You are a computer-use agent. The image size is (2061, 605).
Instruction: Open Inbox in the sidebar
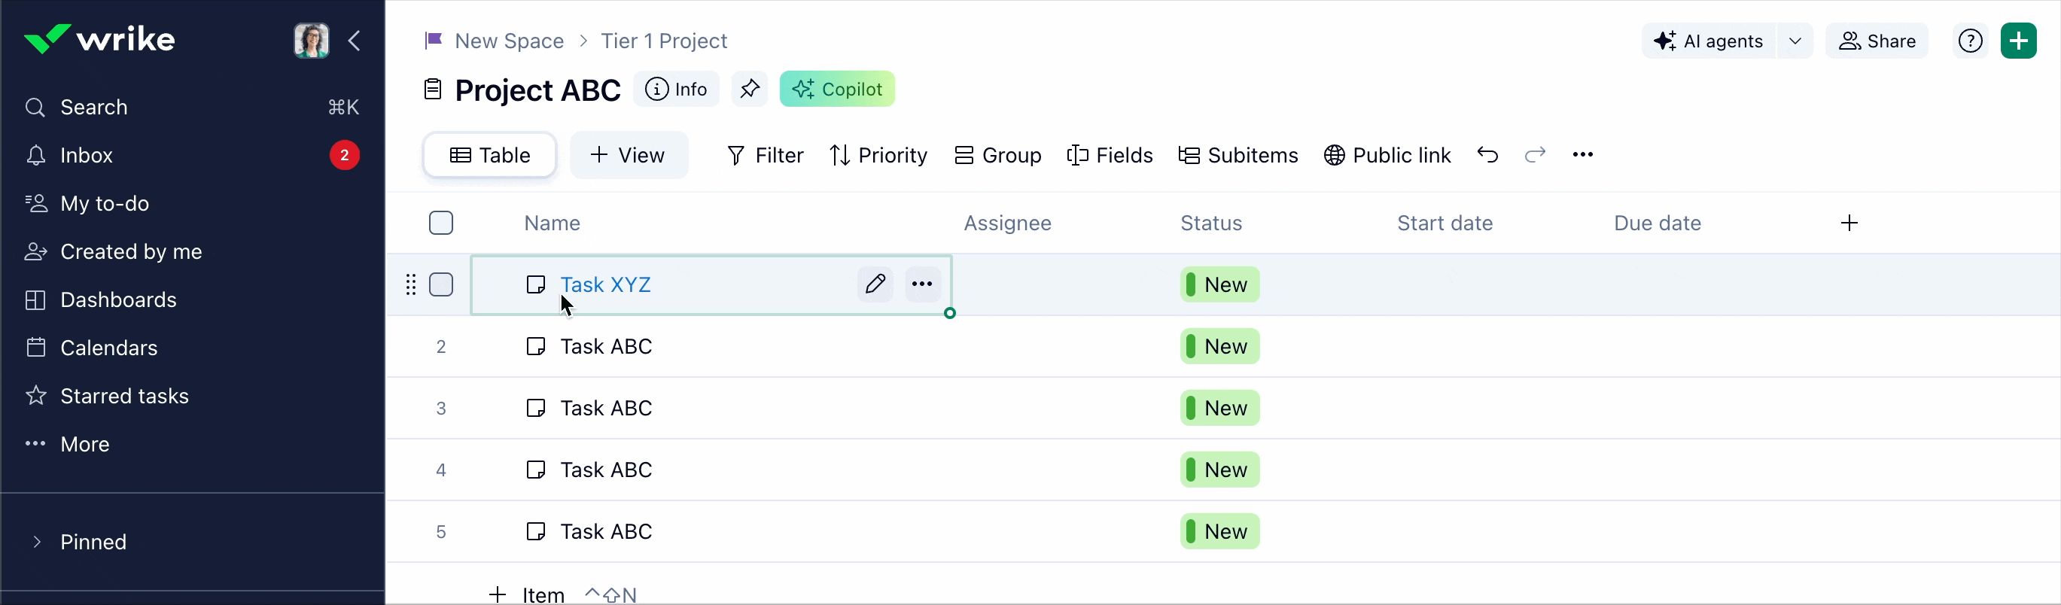pos(87,155)
